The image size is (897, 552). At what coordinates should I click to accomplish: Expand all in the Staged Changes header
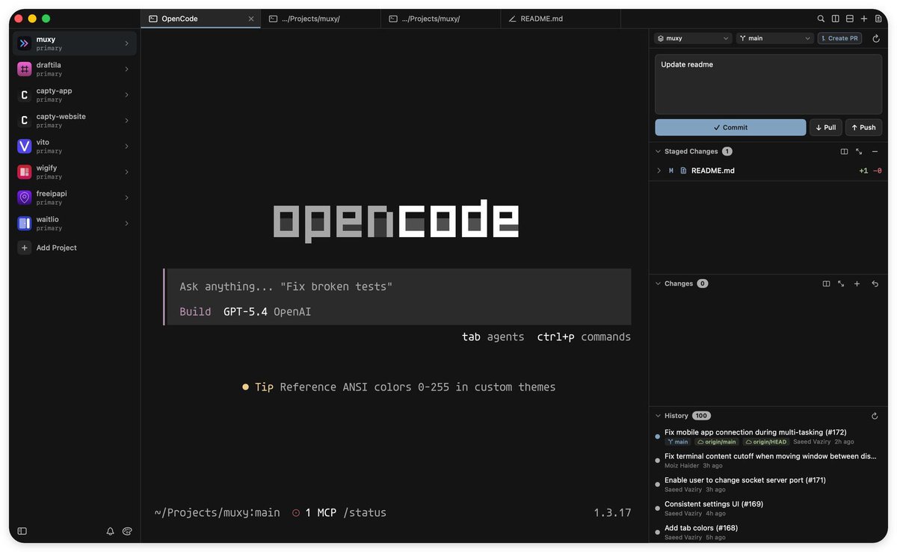[859, 151]
